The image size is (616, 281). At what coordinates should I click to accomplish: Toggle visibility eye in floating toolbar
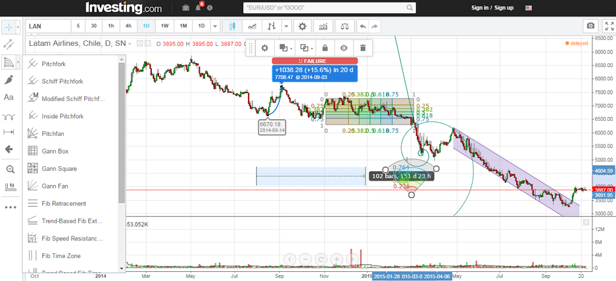click(344, 48)
